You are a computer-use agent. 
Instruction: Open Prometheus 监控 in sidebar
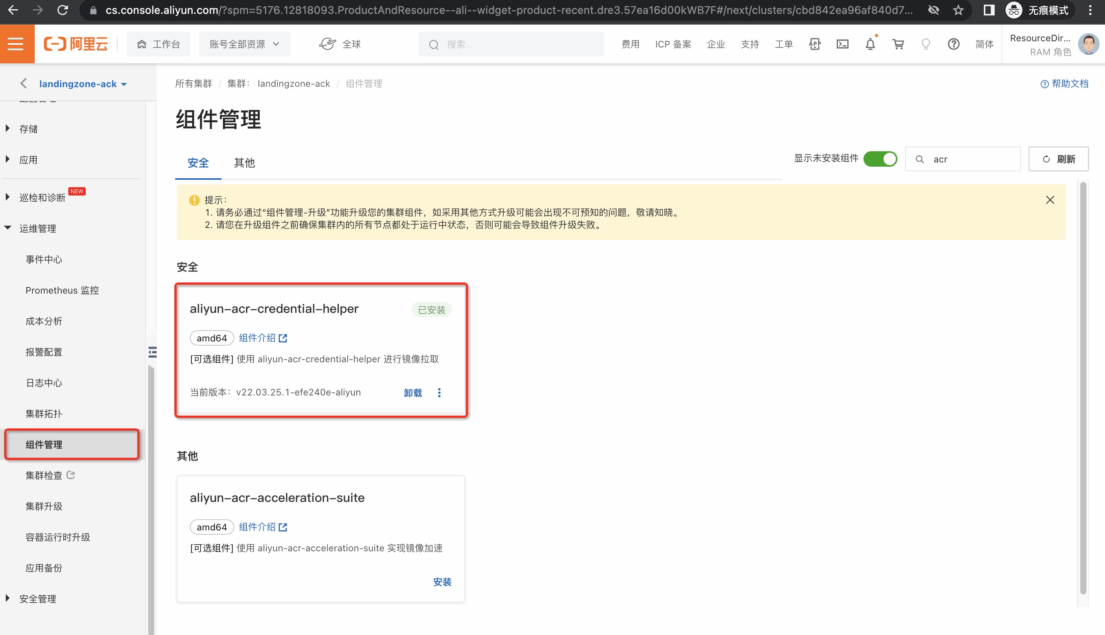[x=62, y=290]
